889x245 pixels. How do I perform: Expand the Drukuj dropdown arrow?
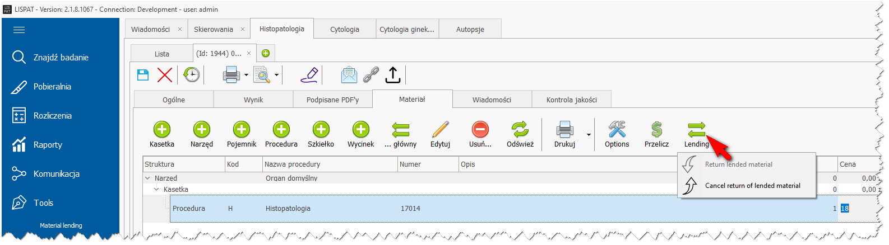coord(589,135)
